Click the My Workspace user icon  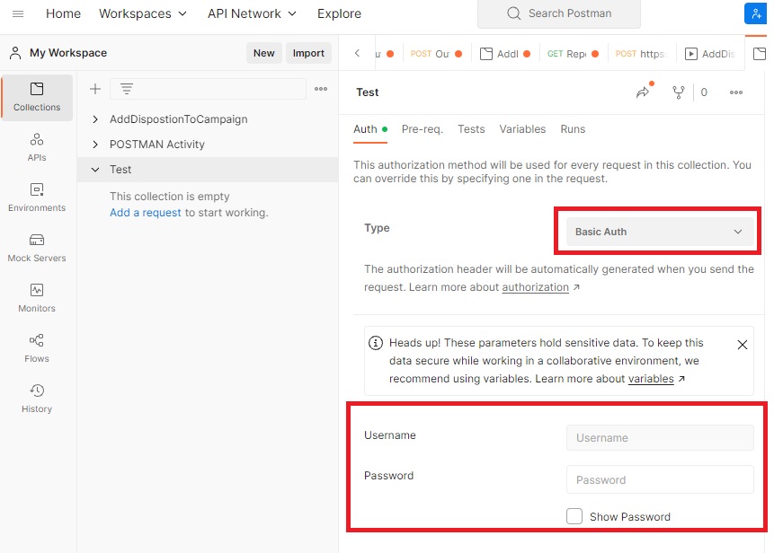pyautogui.click(x=15, y=53)
